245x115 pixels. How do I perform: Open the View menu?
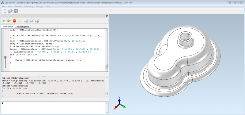pyautogui.click(x=10, y=6)
